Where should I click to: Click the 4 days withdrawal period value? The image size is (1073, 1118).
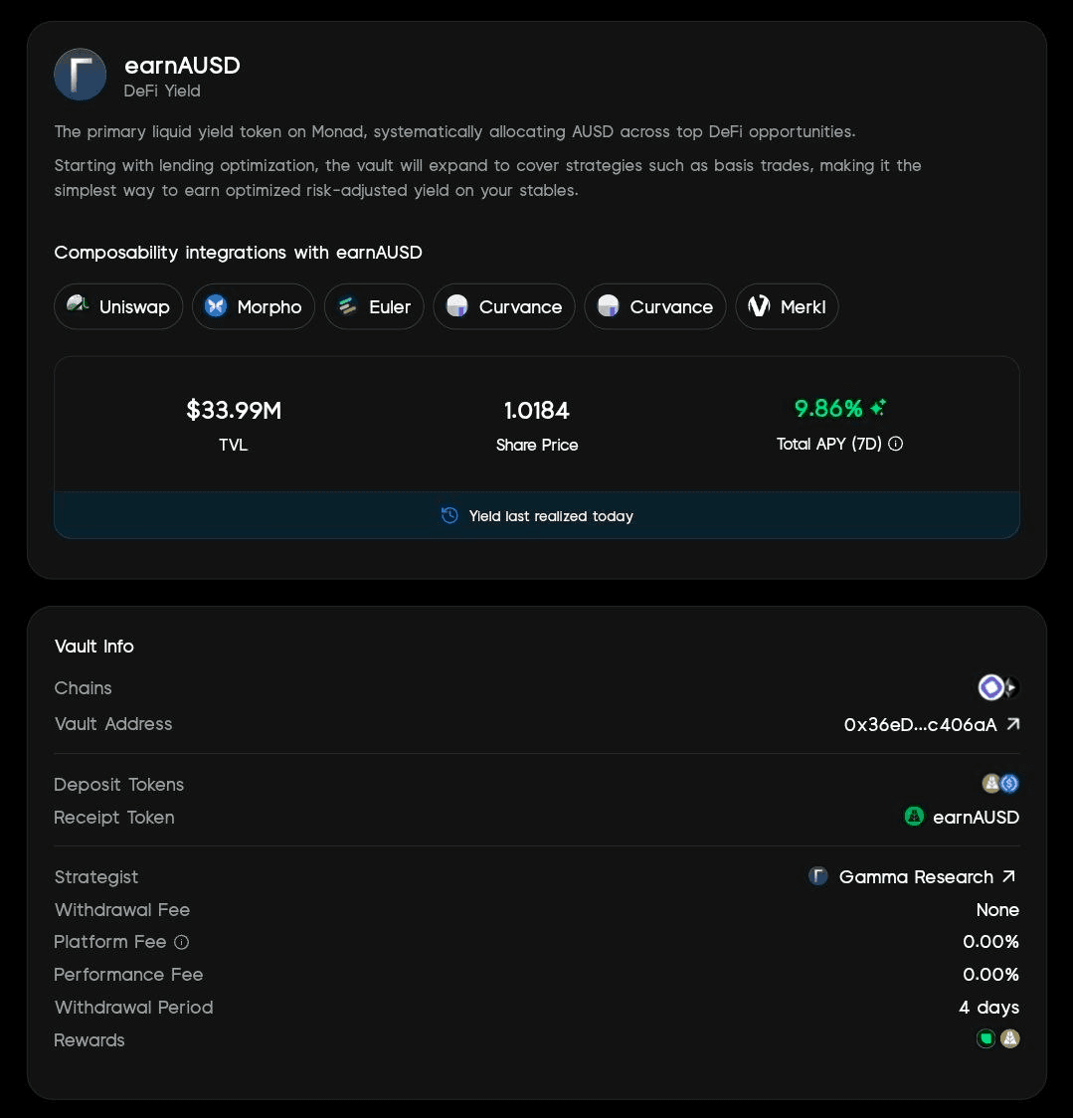point(988,1007)
